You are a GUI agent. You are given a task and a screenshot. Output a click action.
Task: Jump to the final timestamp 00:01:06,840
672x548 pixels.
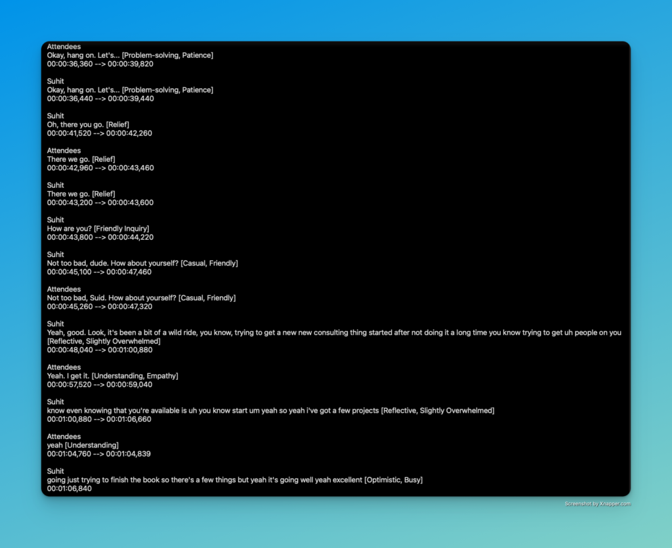tap(70, 489)
